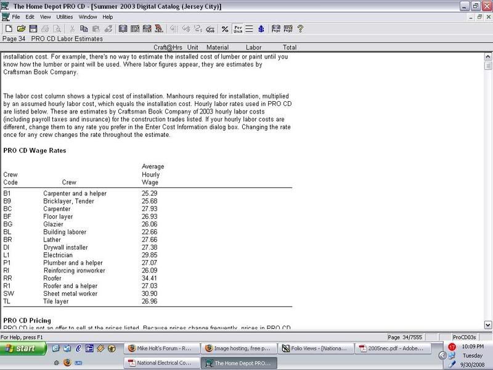Click the scroll up arrow

pos(487,57)
